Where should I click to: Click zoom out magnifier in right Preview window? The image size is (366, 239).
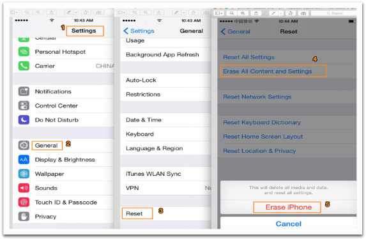click(232, 13)
